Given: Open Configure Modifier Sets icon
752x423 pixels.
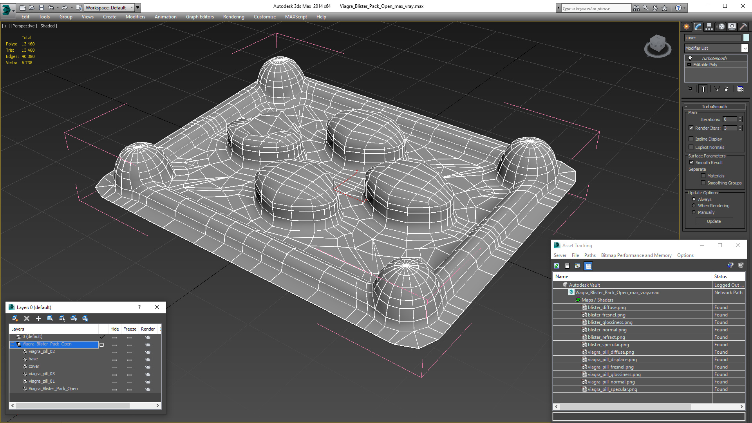Looking at the screenshot, I should (x=740, y=89).
